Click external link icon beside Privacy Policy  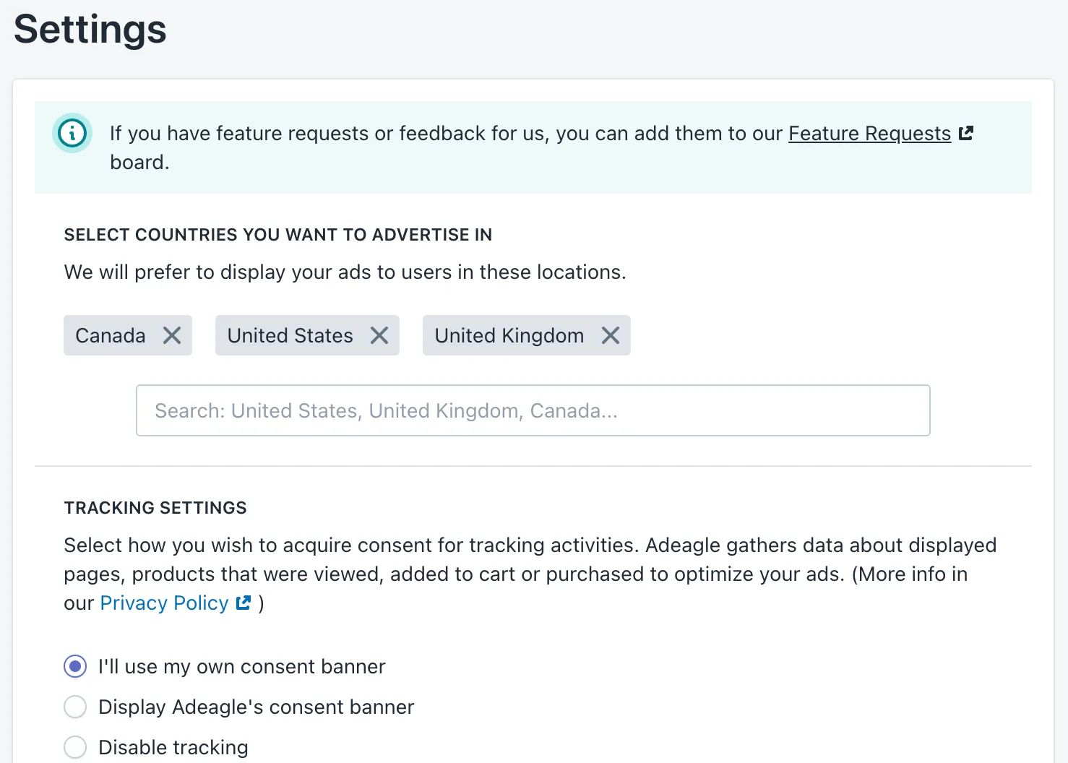click(244, 603)
